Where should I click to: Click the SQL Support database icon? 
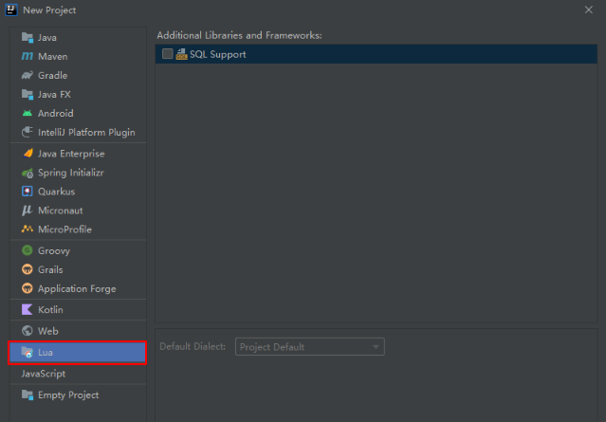(x=181, y=54)
